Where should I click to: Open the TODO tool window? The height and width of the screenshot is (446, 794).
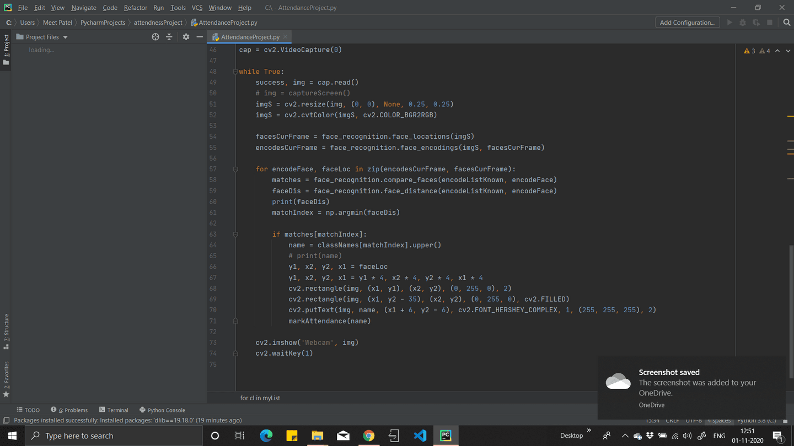click(x=28, y=410)
